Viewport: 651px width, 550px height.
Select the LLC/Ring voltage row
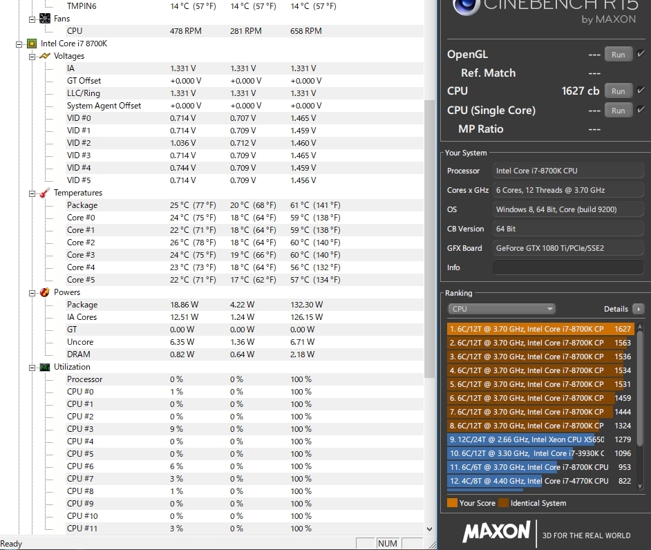pos(245,93)
